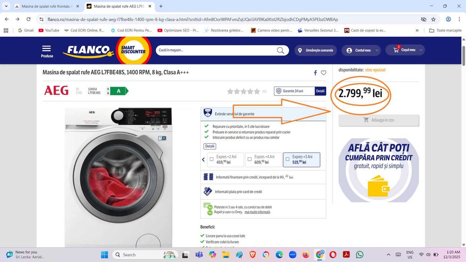Click the Detalii button next to Garantie 24 luni
The image size is (466, 262).
click(x=320, y=91)
